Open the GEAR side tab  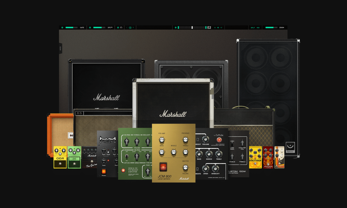tap(60, 48)
